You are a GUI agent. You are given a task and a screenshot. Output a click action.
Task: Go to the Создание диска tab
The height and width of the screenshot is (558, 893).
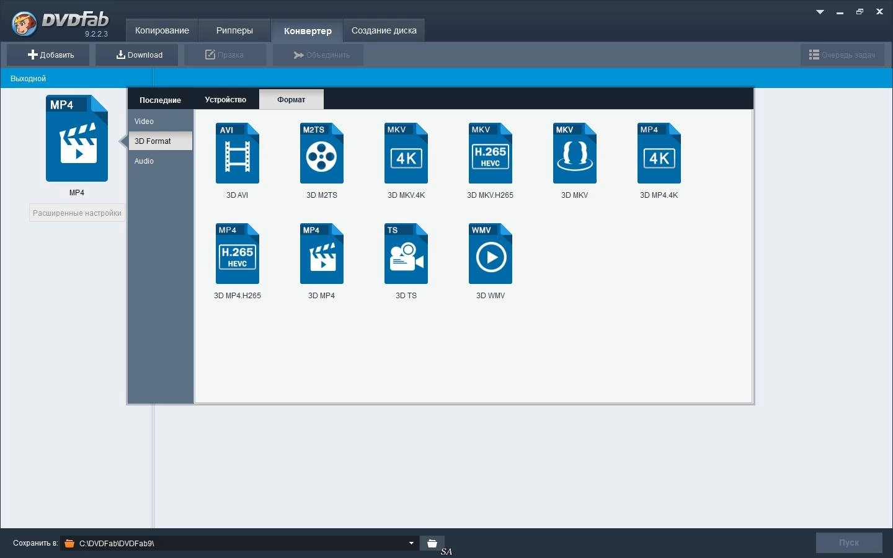[384, 30]
